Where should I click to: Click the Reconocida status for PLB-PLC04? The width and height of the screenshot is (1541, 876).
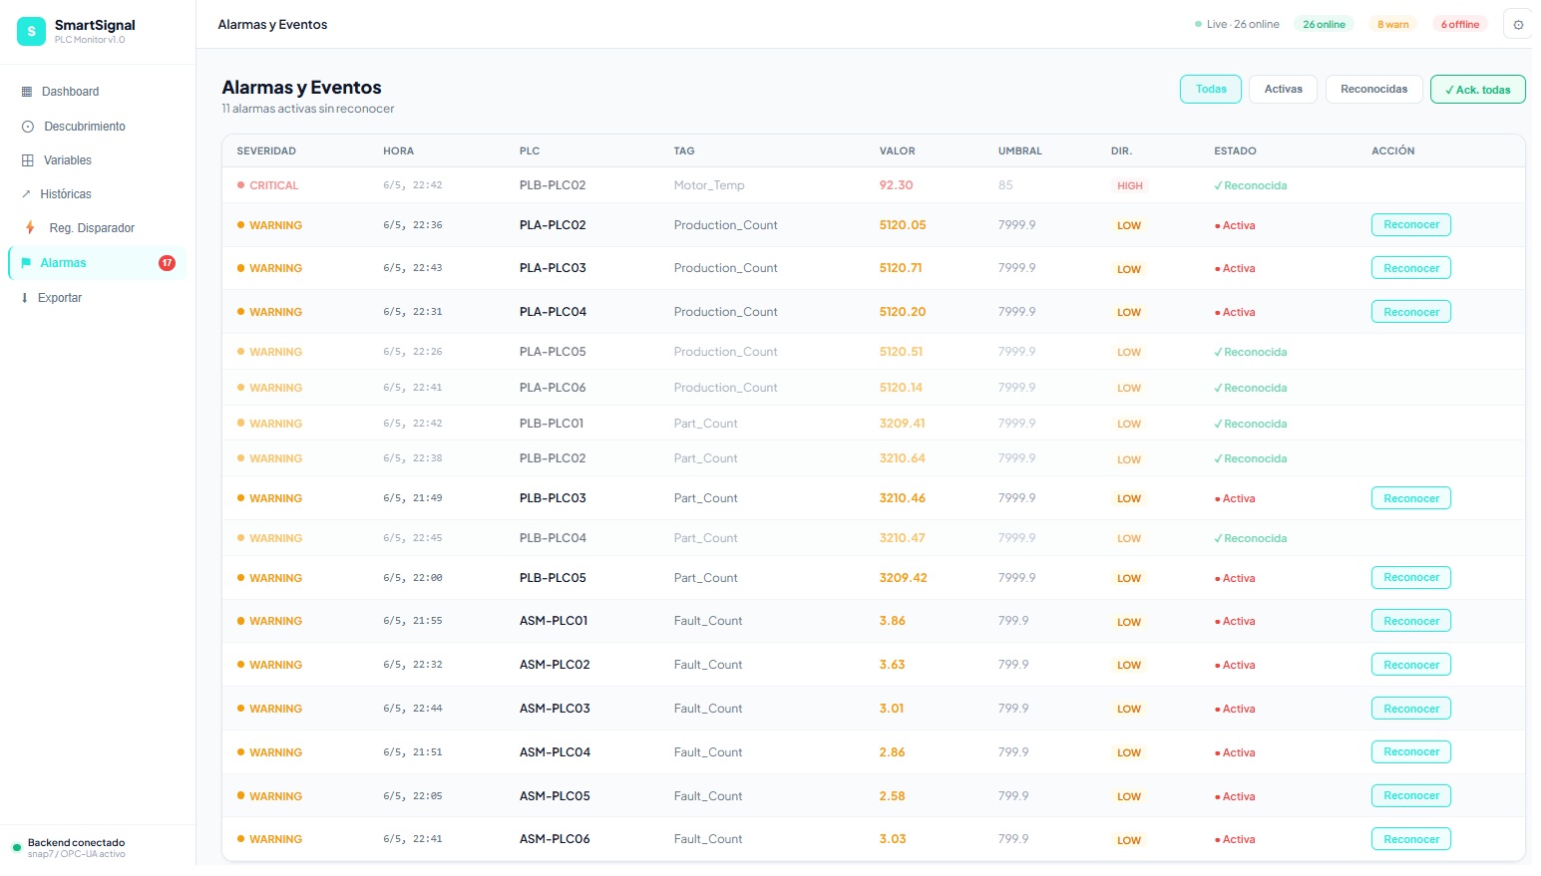click(x=1251, y=538)
